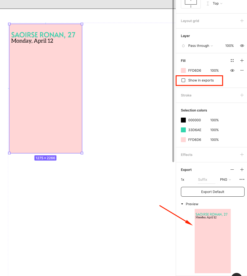Collapse the Preview disclosure triangle
247x276 pixels.
(x=182, y=204)
